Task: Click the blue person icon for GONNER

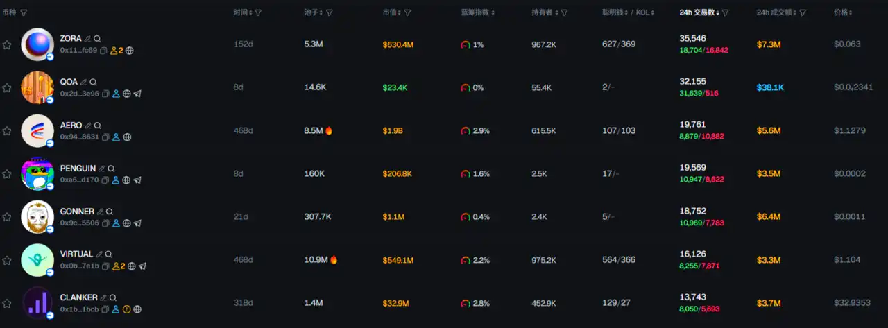Action: point(116,223)
